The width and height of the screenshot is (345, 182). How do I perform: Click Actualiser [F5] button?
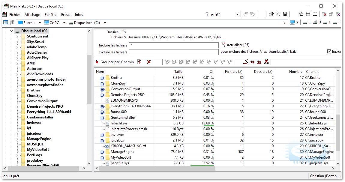pyautogui.click(x=235, y=45)
